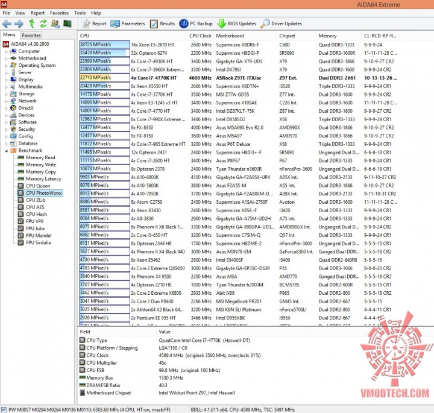Sort by the CPU Clock column header
Viewport: 434px width, 413px height.
[x=200, y=36]
